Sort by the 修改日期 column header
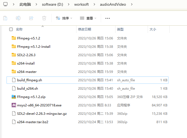The width and height of the screenshot is (187, 138). pos(85,29)
